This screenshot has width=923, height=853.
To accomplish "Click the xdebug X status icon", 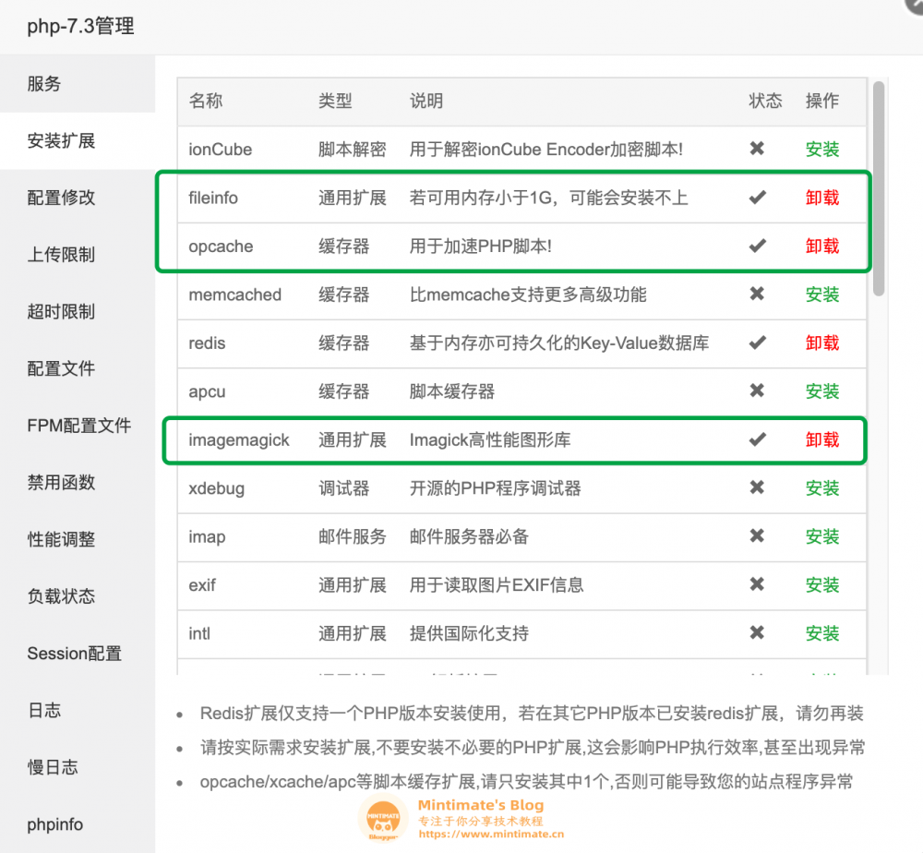I will coord(757,487).
